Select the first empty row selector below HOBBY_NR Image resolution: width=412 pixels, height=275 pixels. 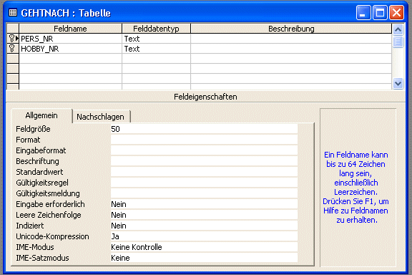coord(13,59)
